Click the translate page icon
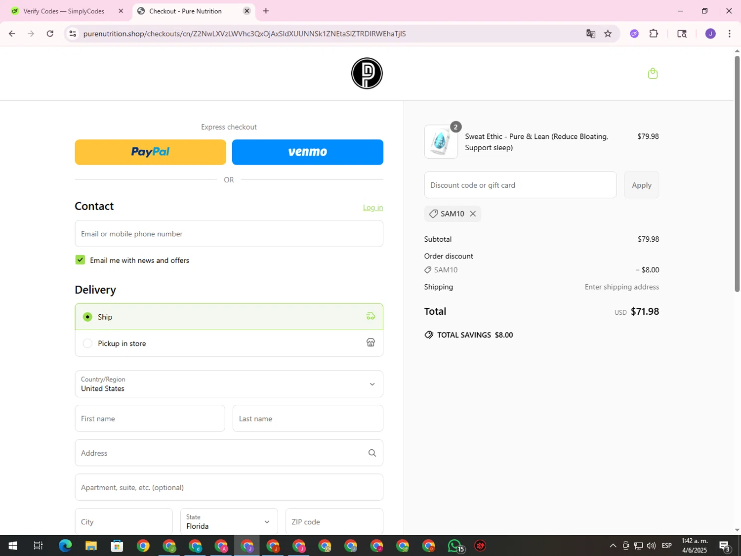This screenshot has width=741, height=556. pos(590,34)
